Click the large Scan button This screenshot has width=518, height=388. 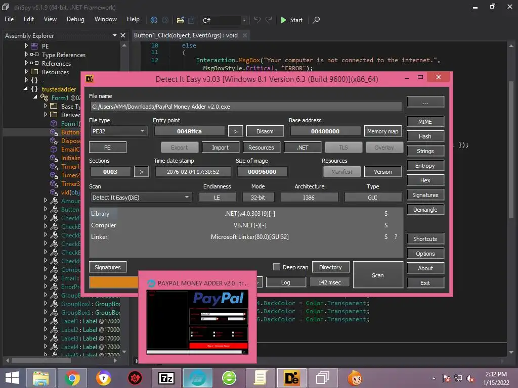(x=378, y=275)
